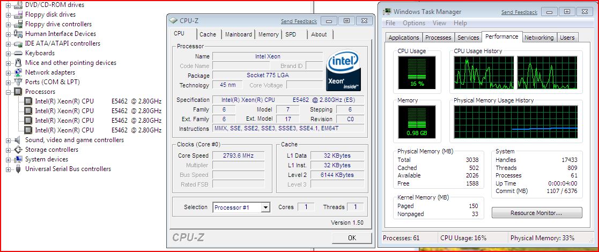
Task: Click 'Physical Memory: 33%' status bar entry
Action: click(x=542, y=238)
